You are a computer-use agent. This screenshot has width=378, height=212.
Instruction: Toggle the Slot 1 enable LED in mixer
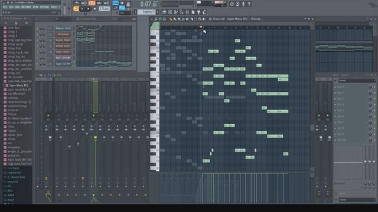click(374, 87)
